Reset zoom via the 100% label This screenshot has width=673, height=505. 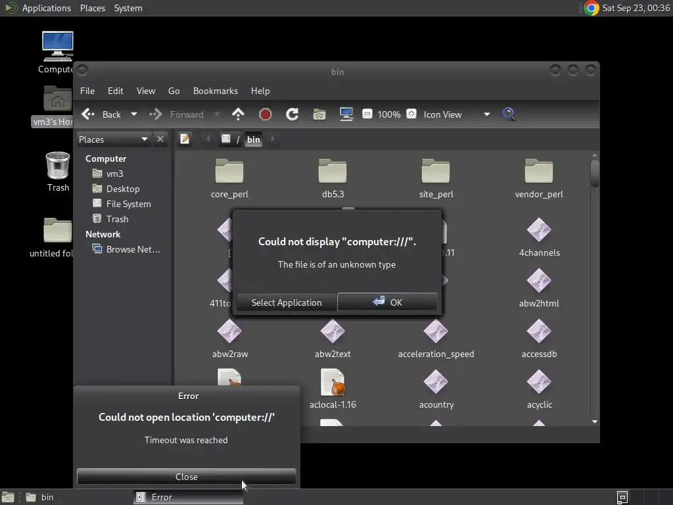(389, 114)
